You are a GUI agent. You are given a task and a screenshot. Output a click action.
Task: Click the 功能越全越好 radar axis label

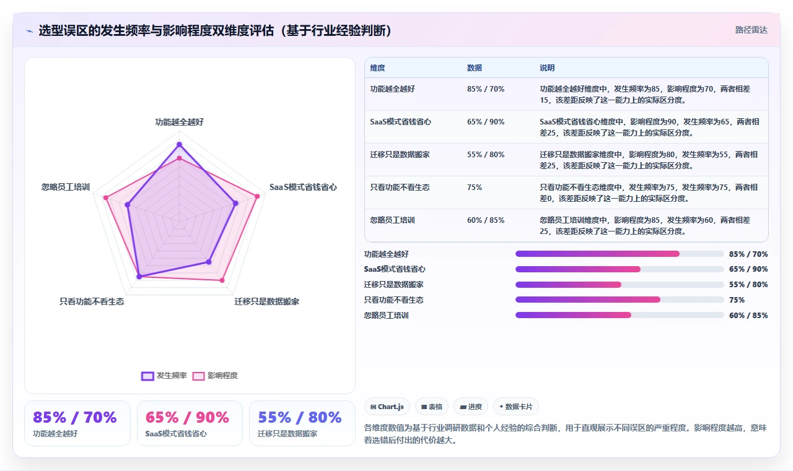click(x=179, y=122)
